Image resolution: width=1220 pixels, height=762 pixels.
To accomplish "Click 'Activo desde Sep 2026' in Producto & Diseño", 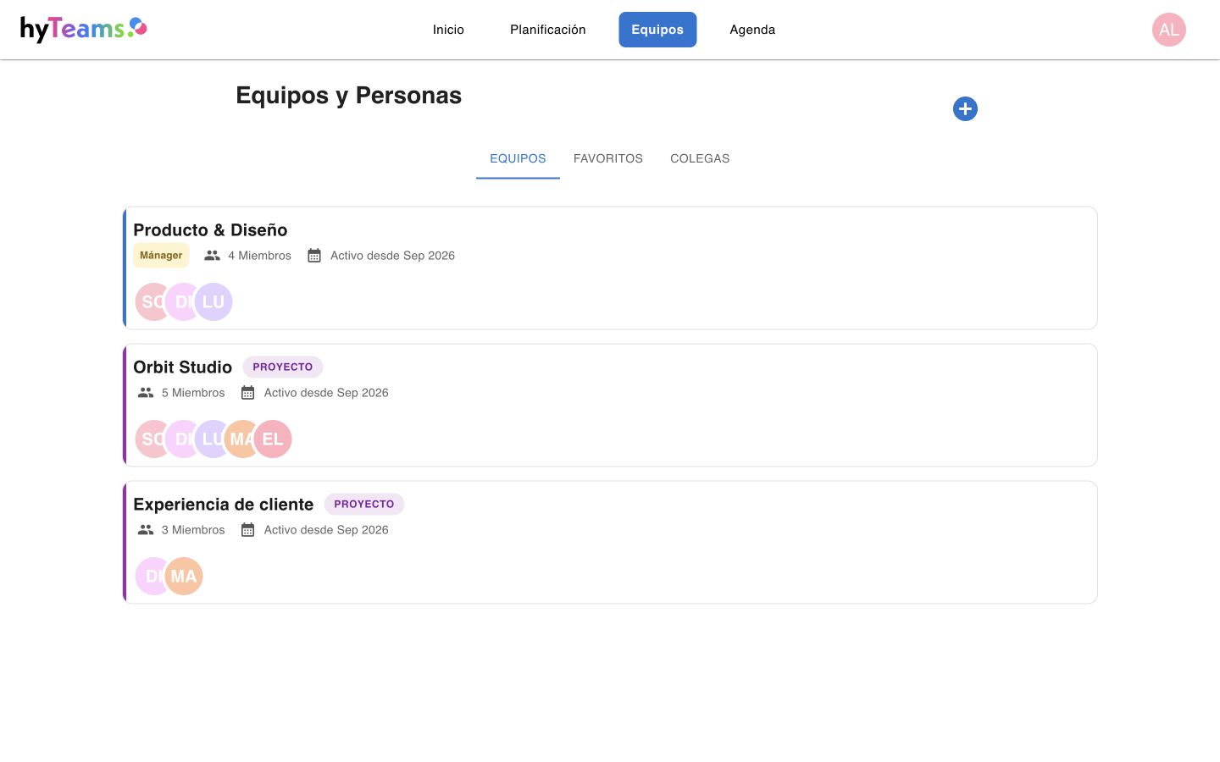I will 392,255.
